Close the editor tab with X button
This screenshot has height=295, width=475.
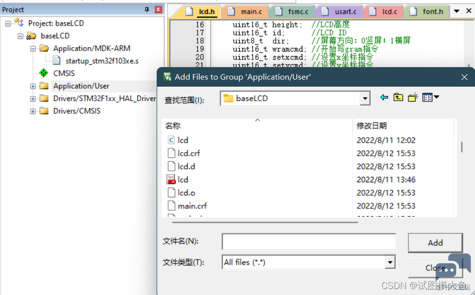(x=468, y=11)
